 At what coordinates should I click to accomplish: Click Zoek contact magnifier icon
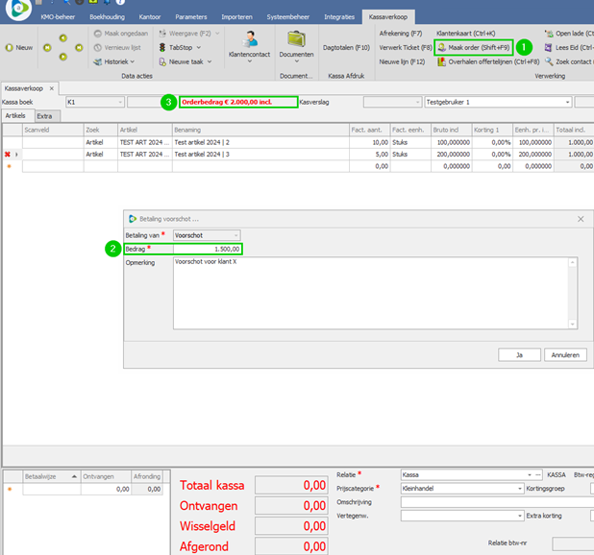click(549, 61)
